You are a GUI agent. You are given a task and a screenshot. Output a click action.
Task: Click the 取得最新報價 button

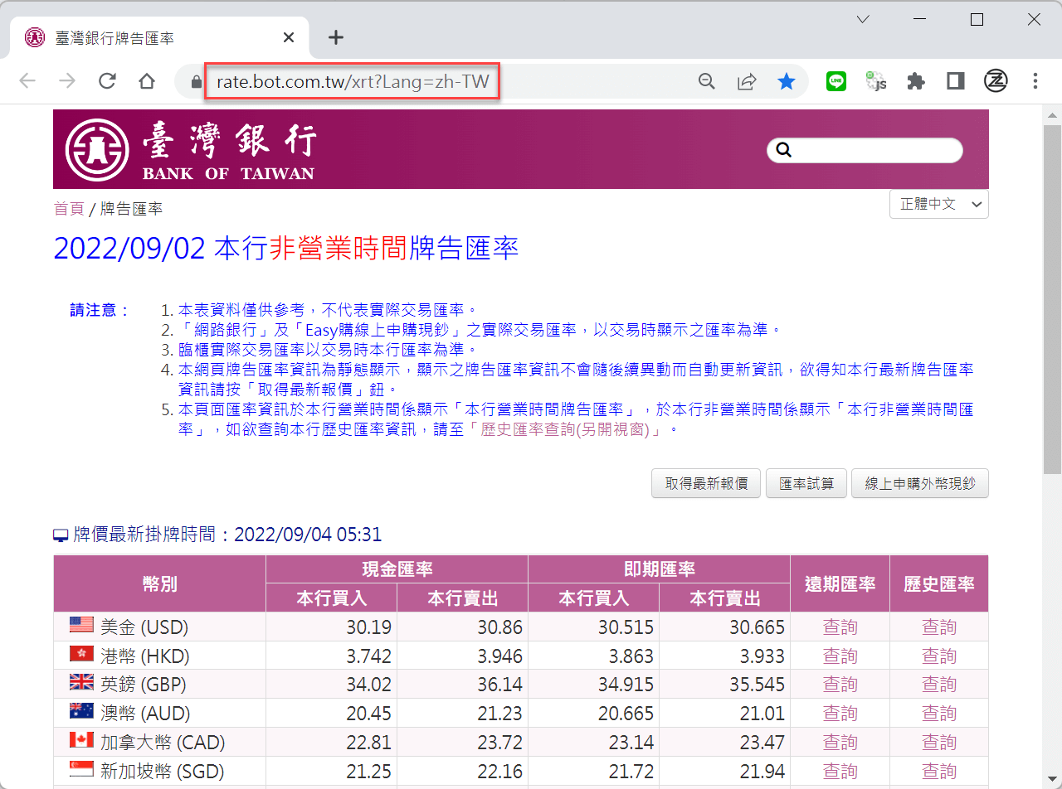[x=706, y=483]
